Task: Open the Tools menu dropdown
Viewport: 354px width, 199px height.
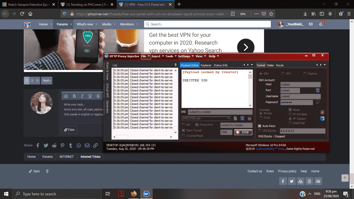Action: point(171,56)
